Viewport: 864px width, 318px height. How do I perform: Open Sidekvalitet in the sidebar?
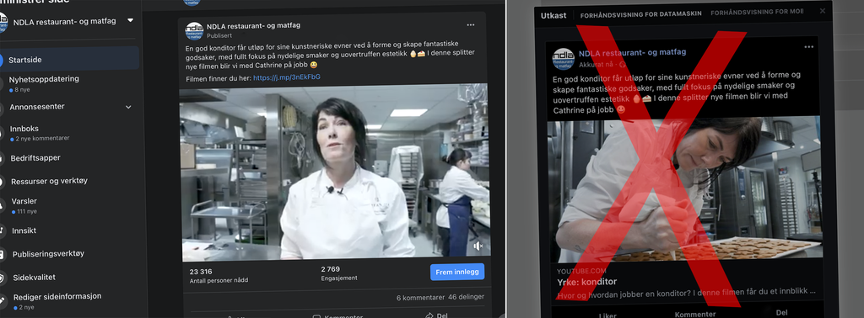[x=34, y=278]
